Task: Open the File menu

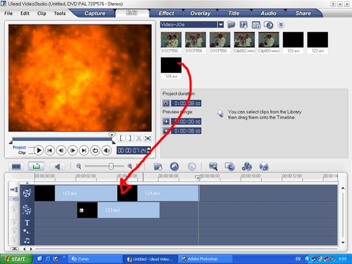Action: coord(8,13)
